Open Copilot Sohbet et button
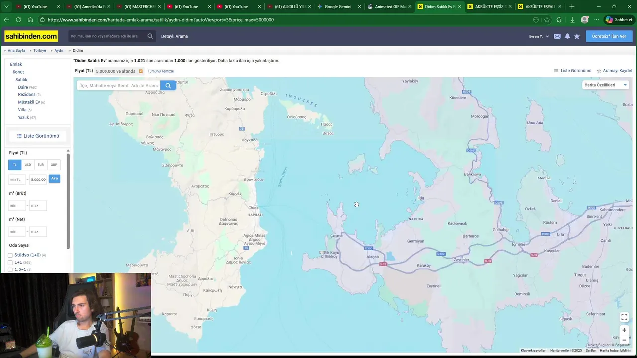Viewport: 637px width, 358px height. 619,20
